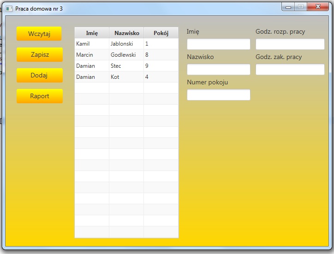The image size is (334, 254).
Task: Select the Marcin Godlewski row
Action: point(126,55)
